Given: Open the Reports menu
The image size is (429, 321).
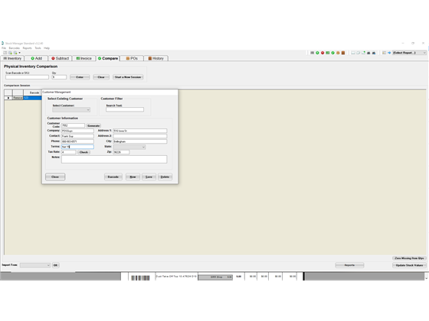Looking at the screenshot, I should pos(27,48).
